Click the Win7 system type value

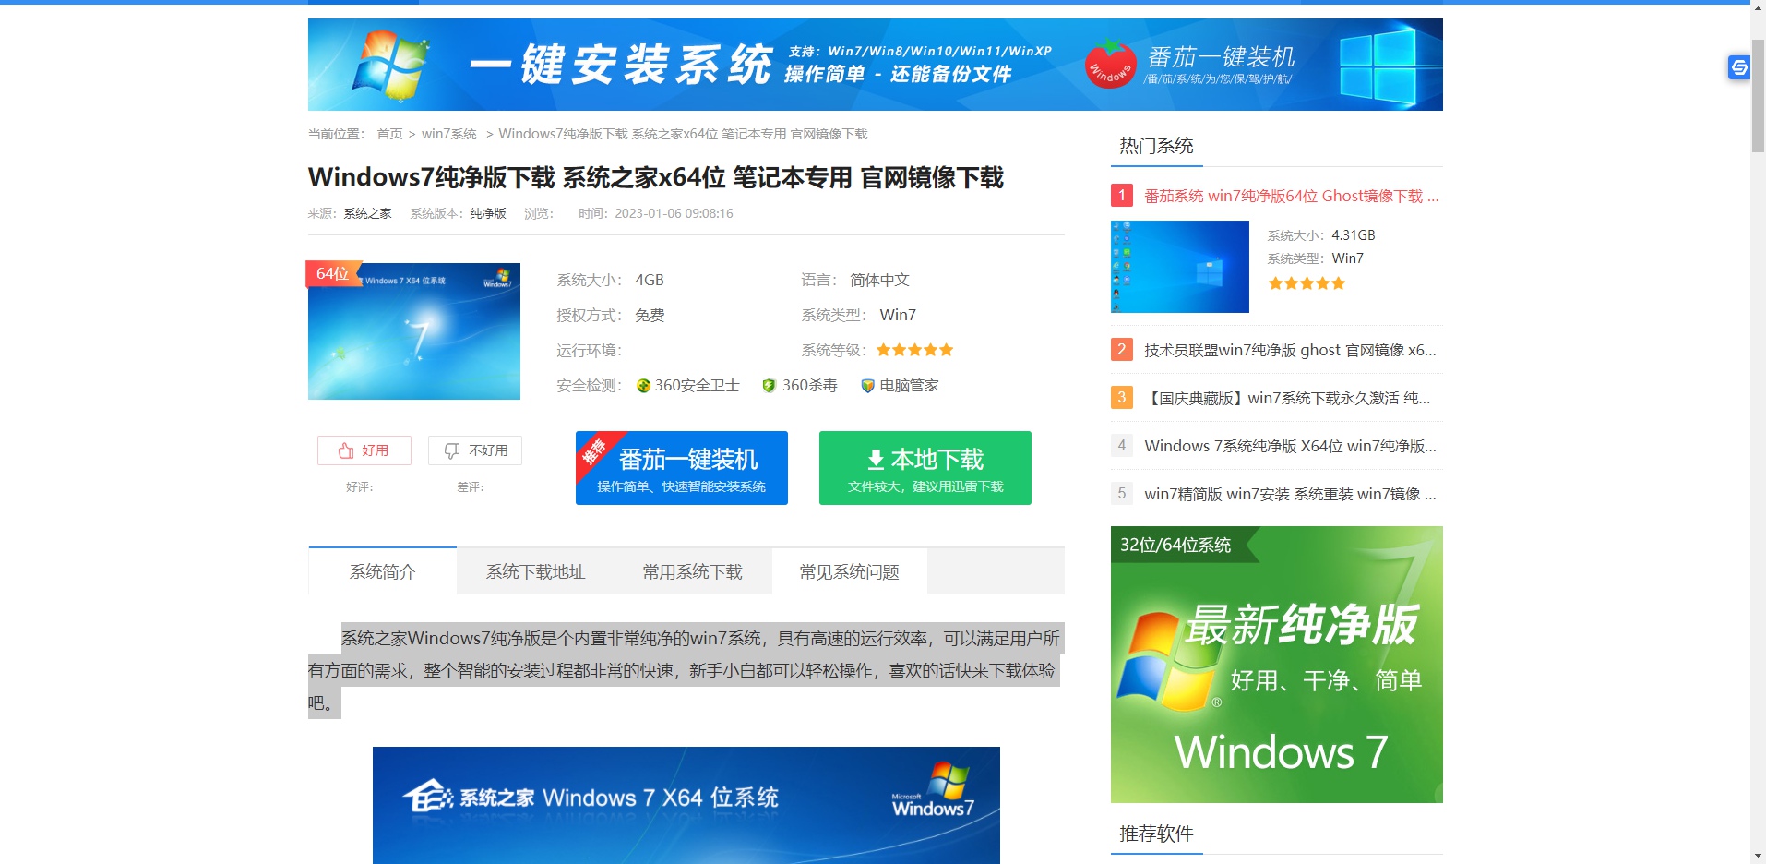coord(898,315)
